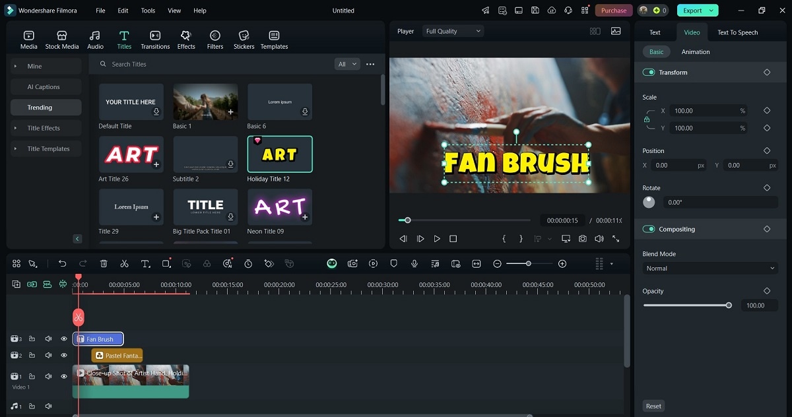The image size is (792, 417).
Task: Click the timeline zoom slider
Action: click(x=528, y=263)
